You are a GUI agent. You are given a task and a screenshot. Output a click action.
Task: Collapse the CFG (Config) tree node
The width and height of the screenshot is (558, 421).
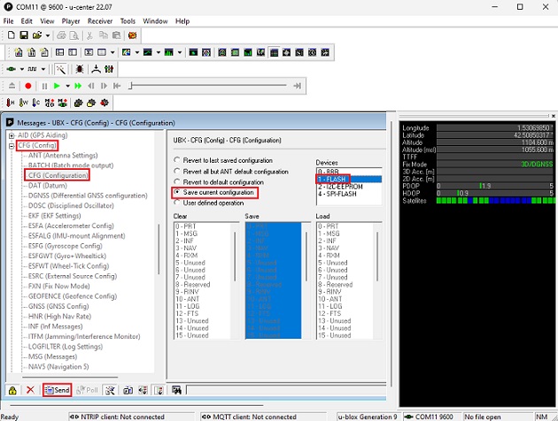point(12,145)
